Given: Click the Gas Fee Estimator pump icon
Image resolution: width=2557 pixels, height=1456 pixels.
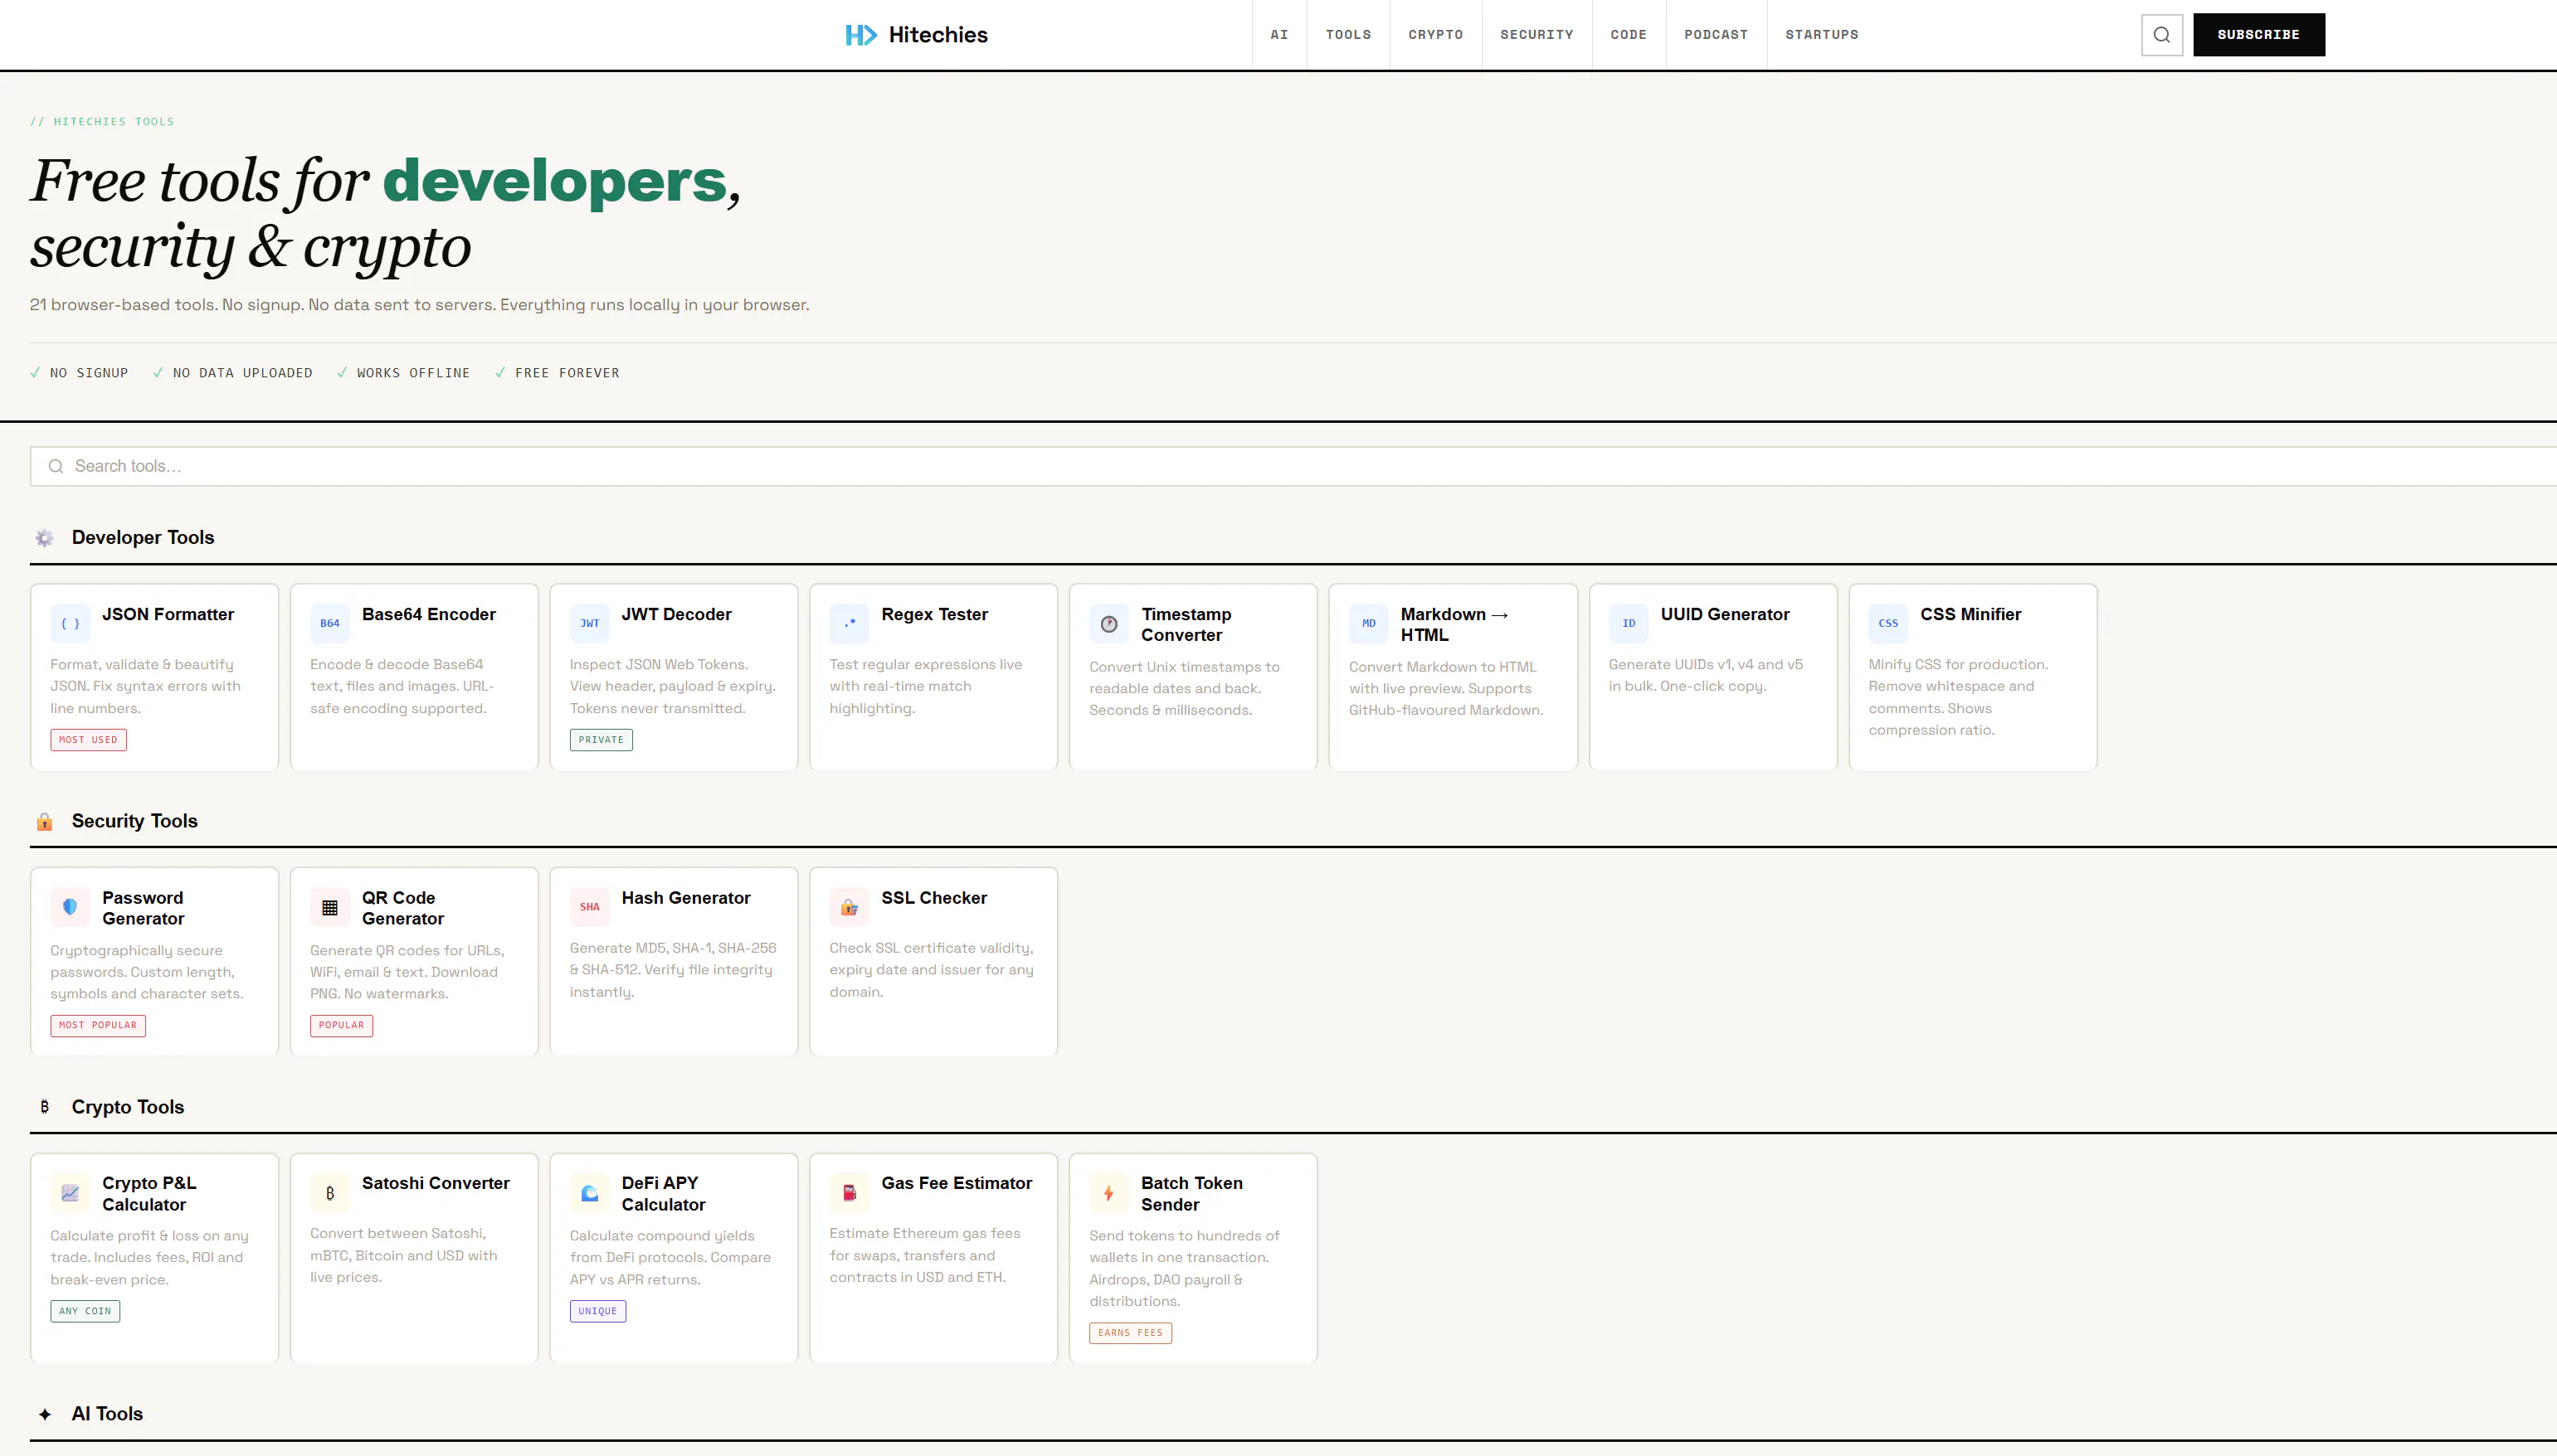Looking at the screenshot, I should 850,1193.
